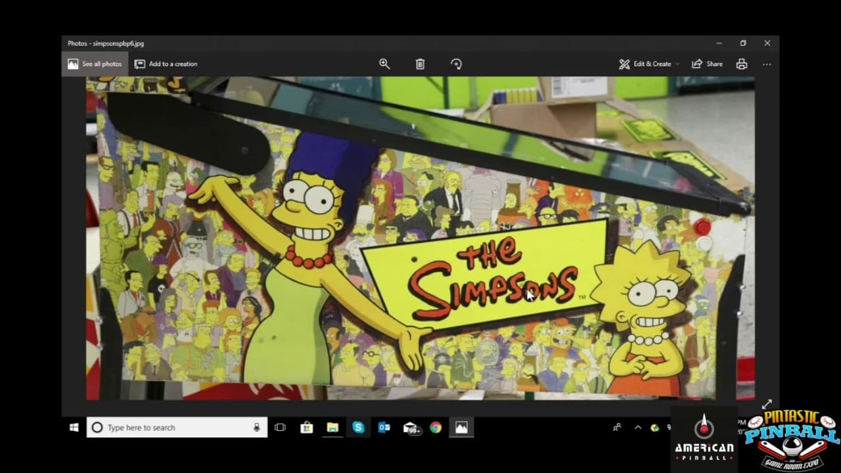Click Add to a creation

click(166, 64)
